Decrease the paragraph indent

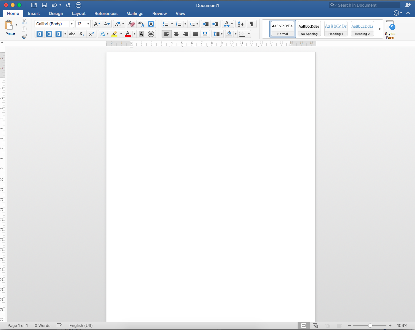pyautogui.click(x=206, y=24)
